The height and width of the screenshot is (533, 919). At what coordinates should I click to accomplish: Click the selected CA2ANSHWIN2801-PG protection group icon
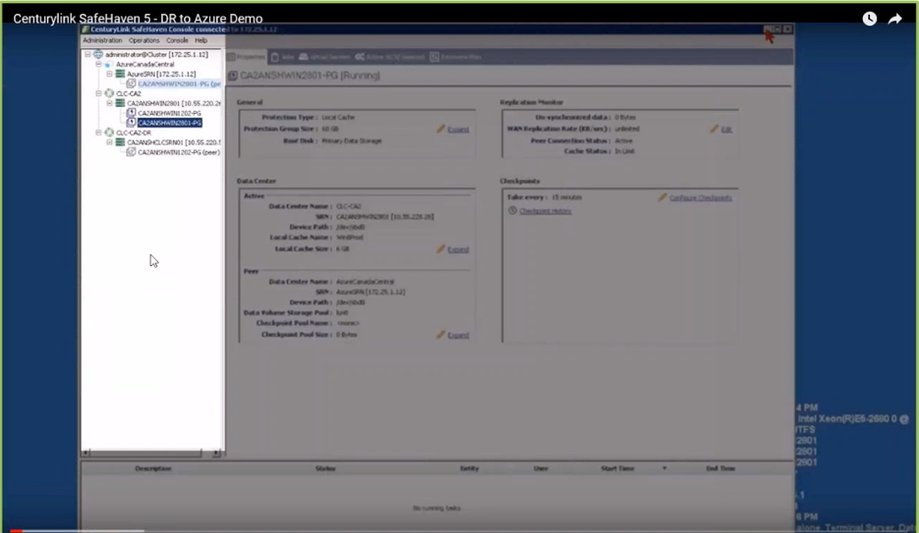coord(132,123)
